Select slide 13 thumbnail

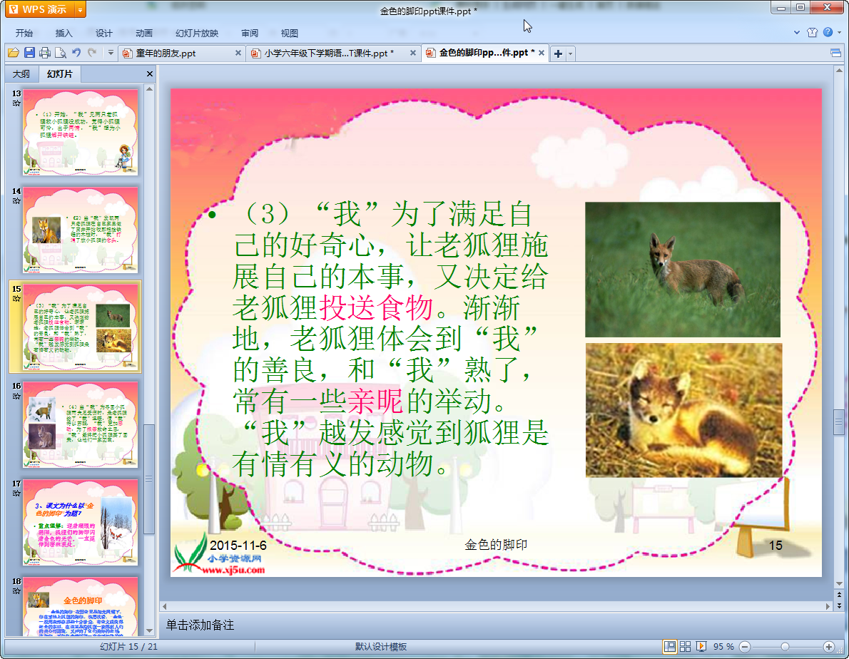point(80,133)
